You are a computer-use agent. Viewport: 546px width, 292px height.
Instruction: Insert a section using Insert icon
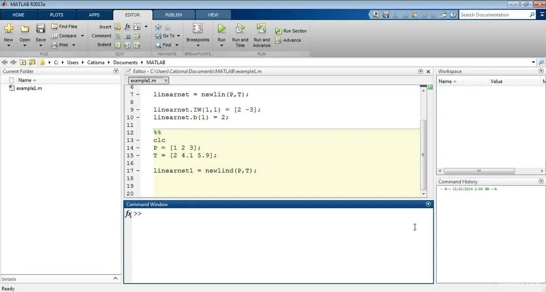point(117,27)
